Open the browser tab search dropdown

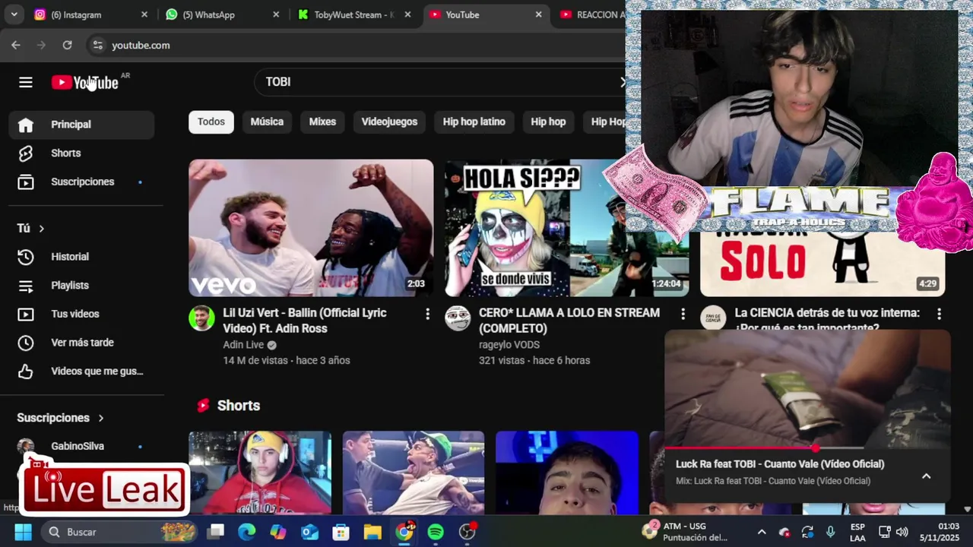pyautogui.click(x=14, y=14)
